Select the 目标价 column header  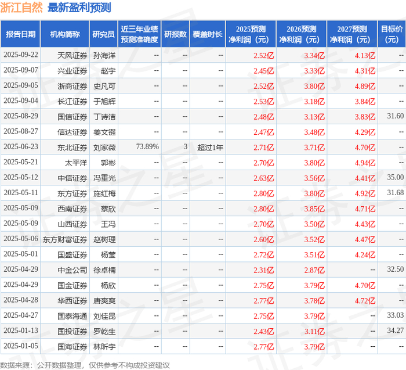(391, 34)
